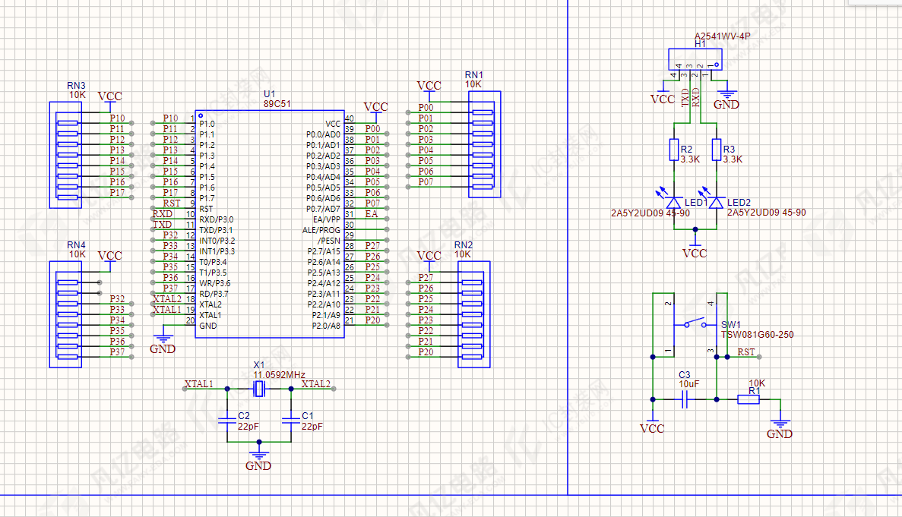Click the /PESN pin name in U1
This screenshot has width=902, height=517.
coord(329,241)
